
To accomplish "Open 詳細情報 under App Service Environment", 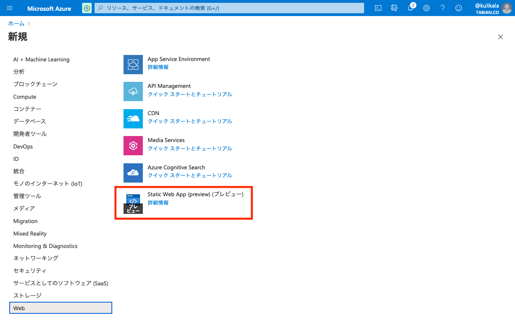I will pos(158,67).
